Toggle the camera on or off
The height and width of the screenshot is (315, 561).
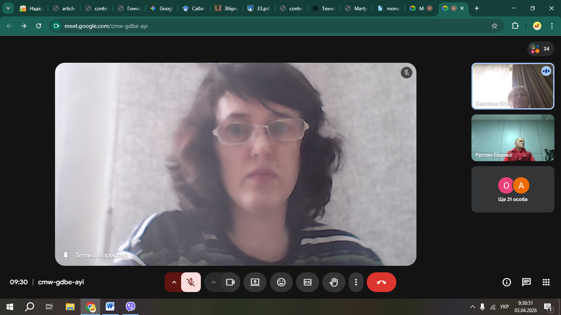[230, 282]
